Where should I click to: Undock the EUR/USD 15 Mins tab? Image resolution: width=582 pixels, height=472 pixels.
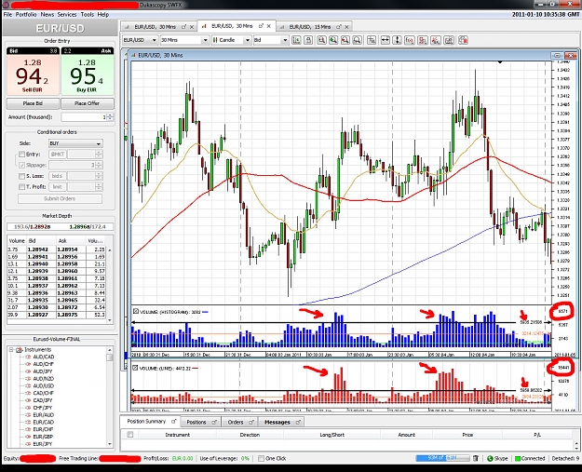(x=339, y=27)
